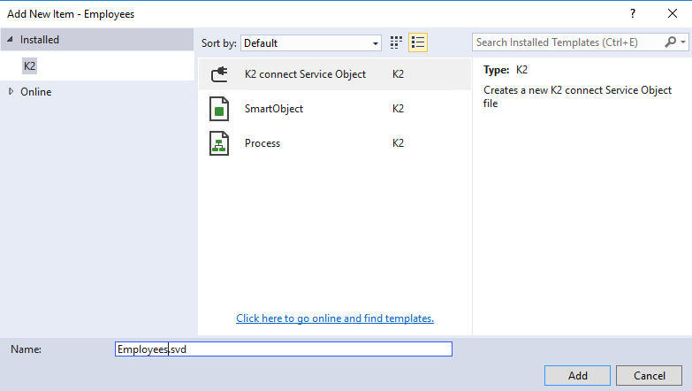Click the Add button
Image resolution: width=692 pixels, height=391 pixels.
pos(577,376)
